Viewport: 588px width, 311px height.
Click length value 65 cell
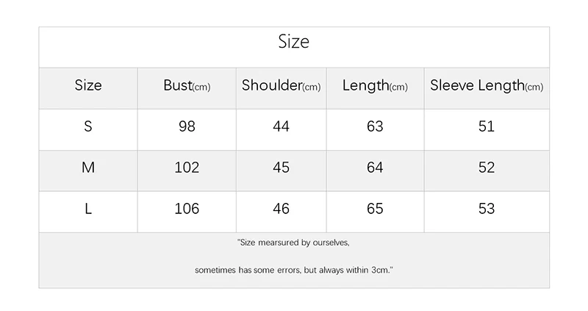coord(375,209)
